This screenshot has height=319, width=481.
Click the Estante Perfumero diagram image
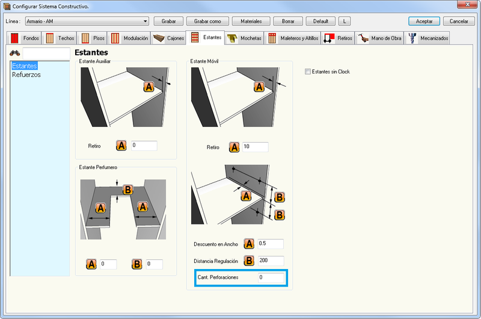pos(123,209)
